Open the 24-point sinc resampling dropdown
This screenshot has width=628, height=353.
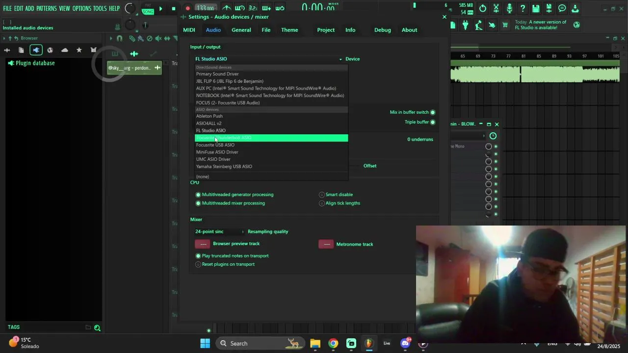(219, 231)
